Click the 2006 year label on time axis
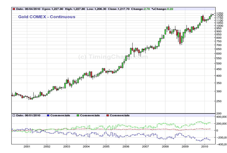 (x=126, y=146)
